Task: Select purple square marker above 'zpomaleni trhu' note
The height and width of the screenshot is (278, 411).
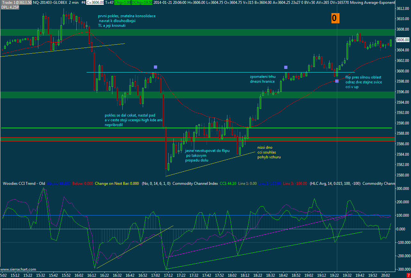Action: tap(286, 67)
